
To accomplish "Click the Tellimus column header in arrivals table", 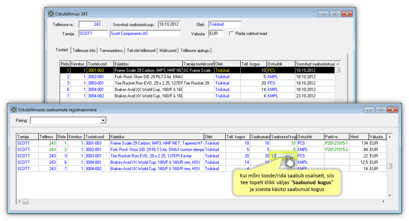I will [47, 137].
